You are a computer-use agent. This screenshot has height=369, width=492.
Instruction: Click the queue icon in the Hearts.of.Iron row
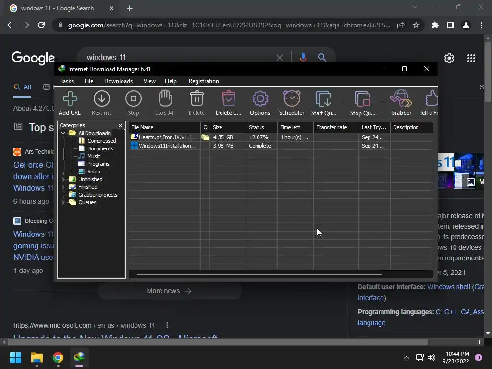coord(205,137)
